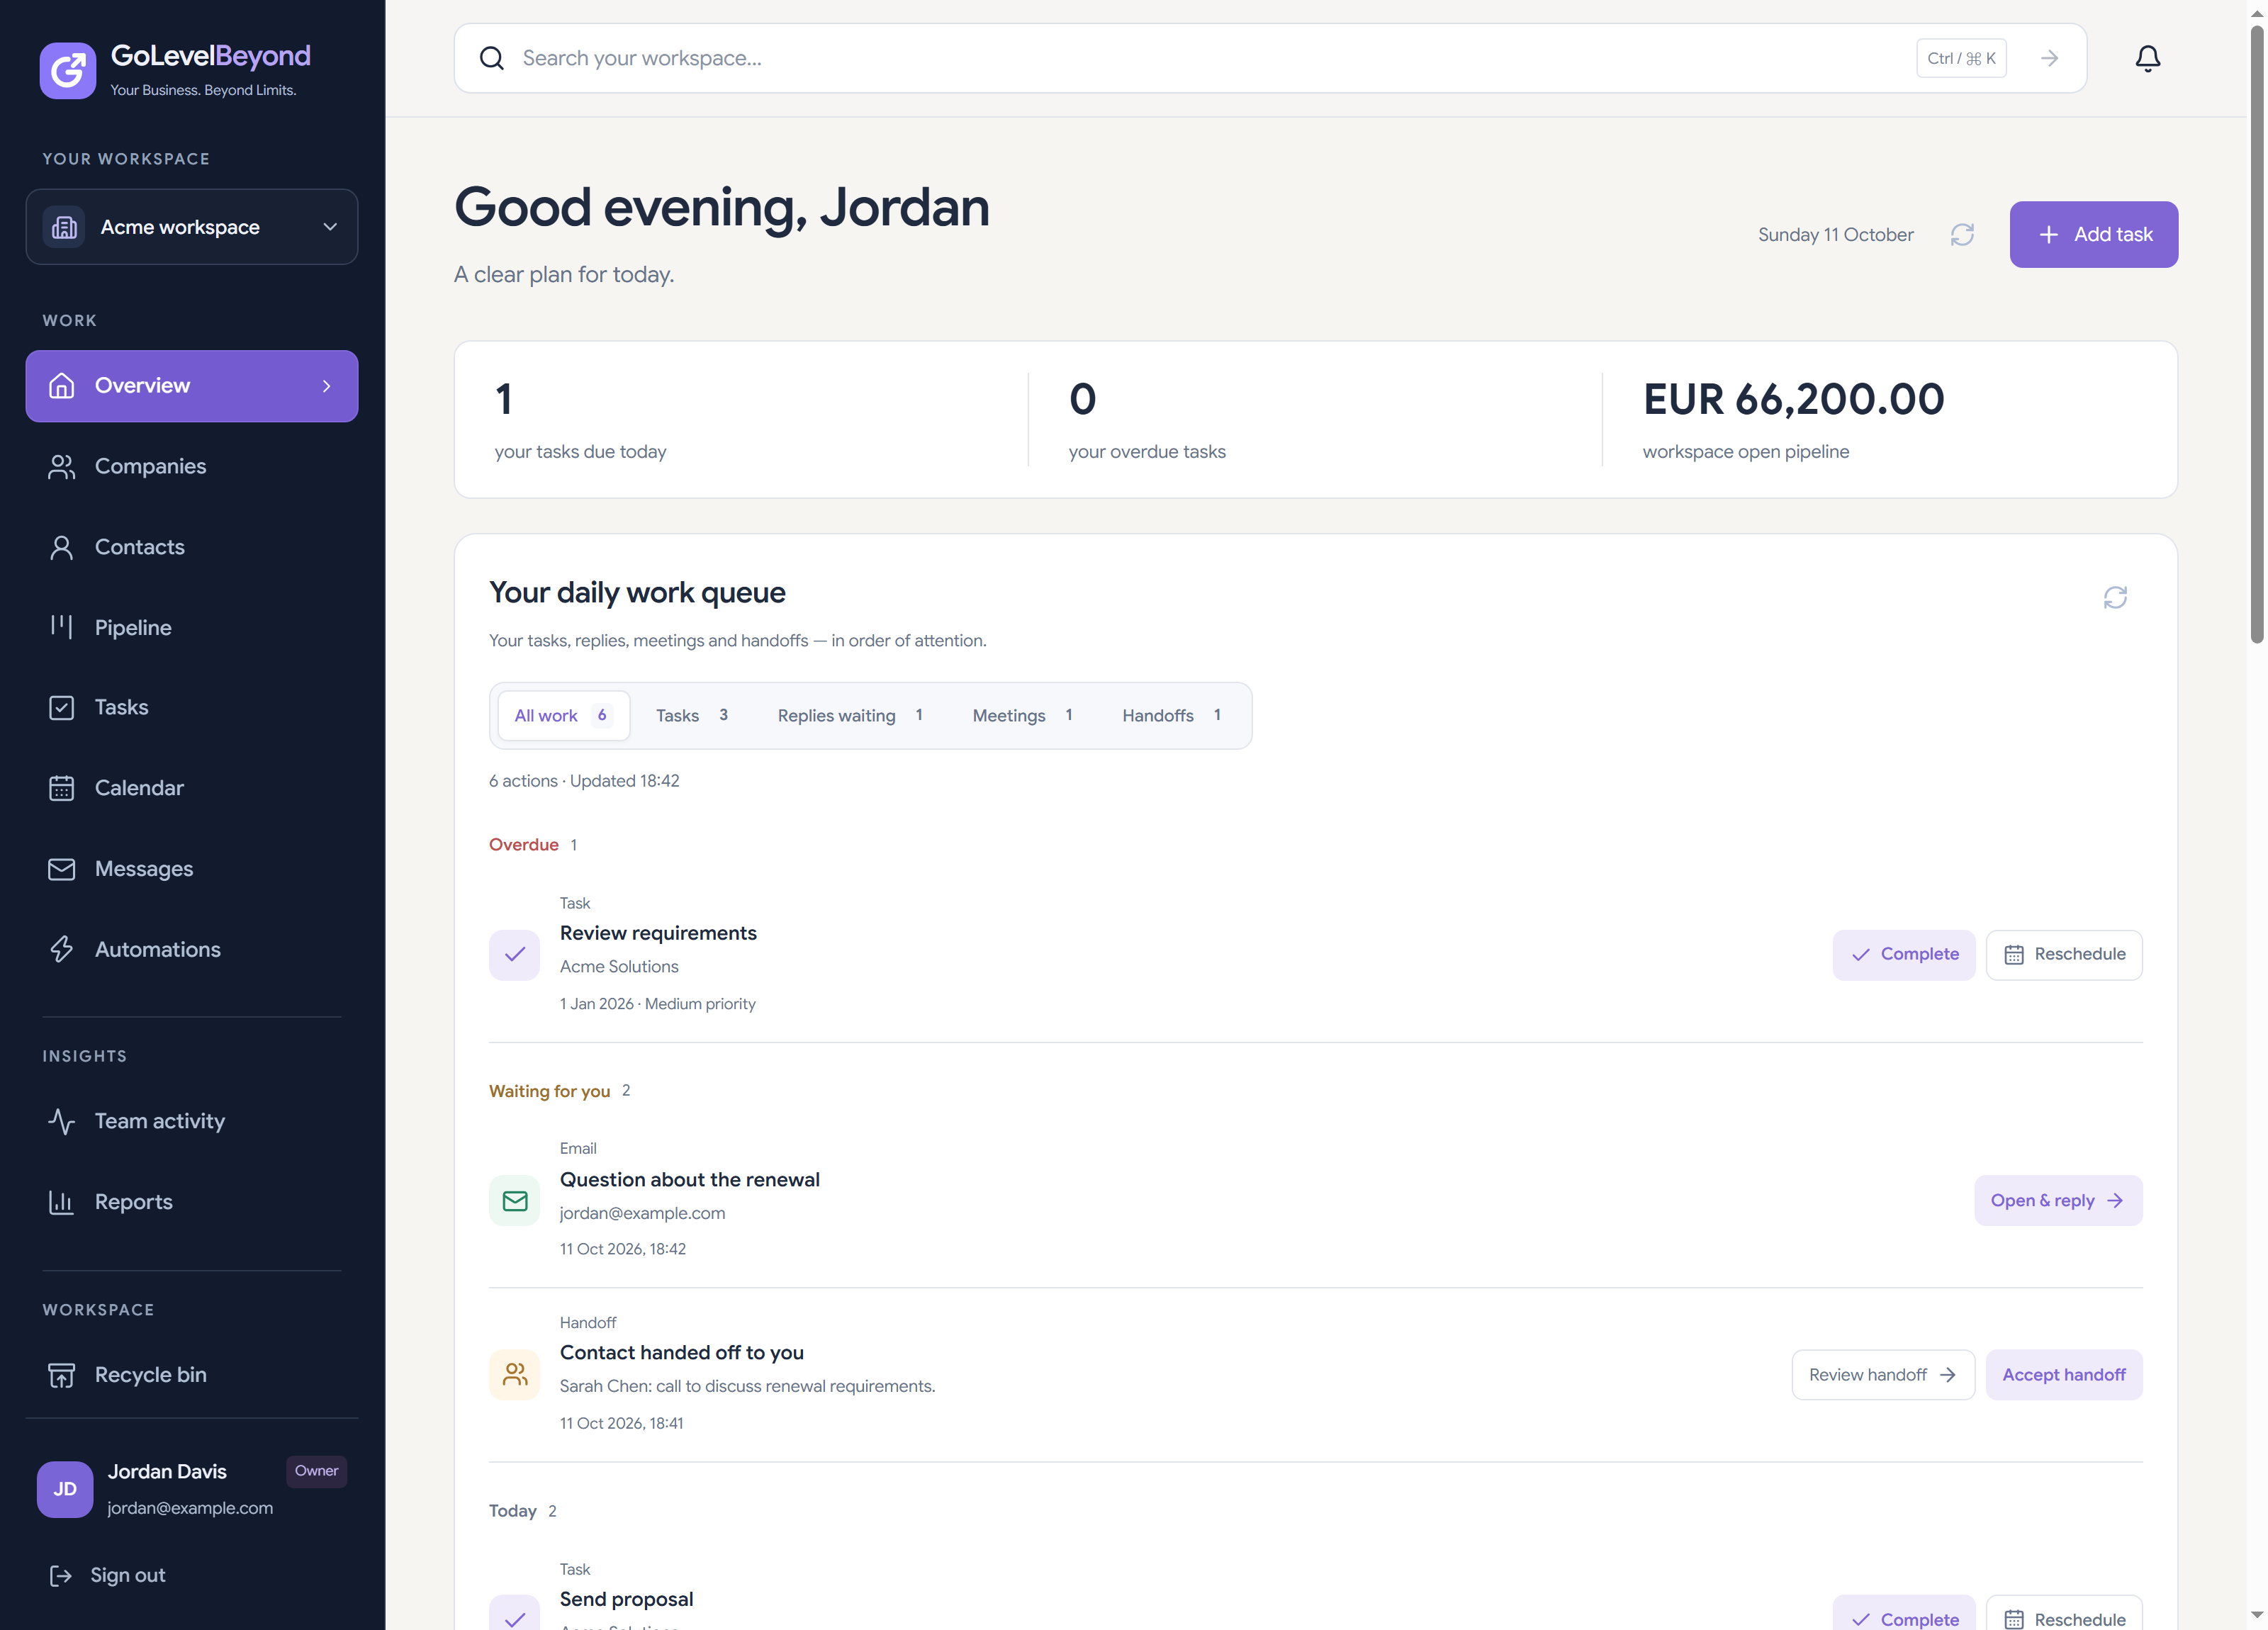Click the Ctrl / ⌘ K shortcut badge
Viewport: 2268px width, 1630px height.
[1960, 58]
